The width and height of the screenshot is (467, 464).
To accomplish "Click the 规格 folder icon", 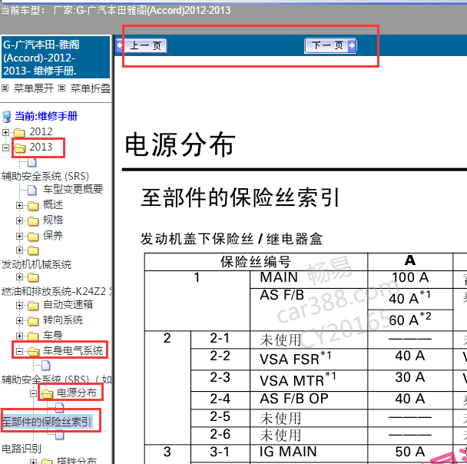I will tap(33, 220).
